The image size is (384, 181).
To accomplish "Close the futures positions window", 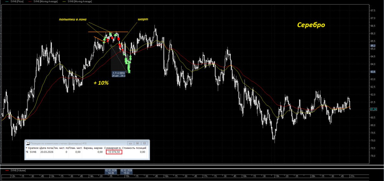I will pos(145,143).
